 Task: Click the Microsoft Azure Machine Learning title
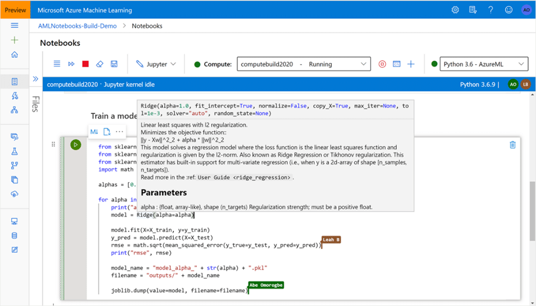(85, 10)
